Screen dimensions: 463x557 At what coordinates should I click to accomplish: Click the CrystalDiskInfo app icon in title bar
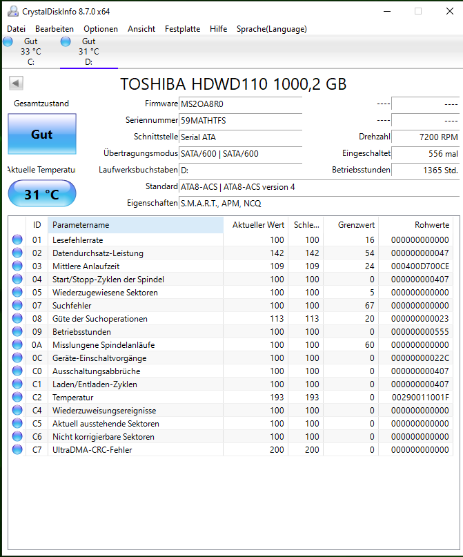tap(13, 11)
